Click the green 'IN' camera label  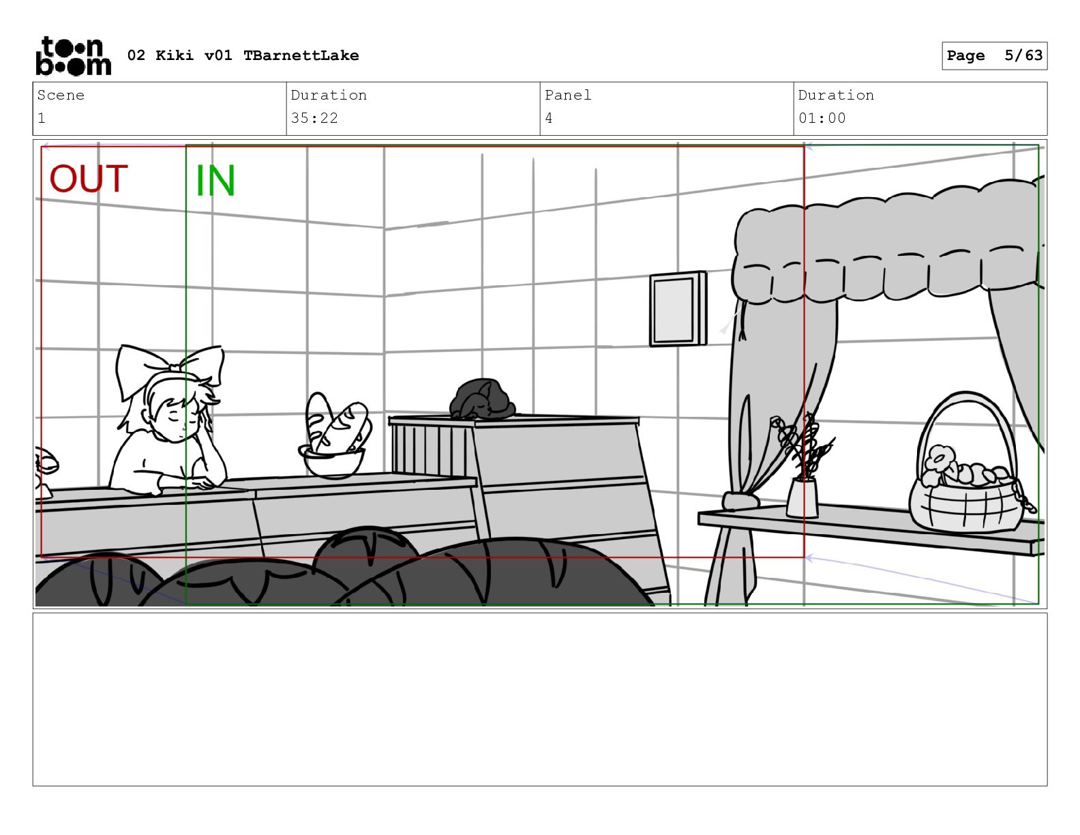point(215,181)
